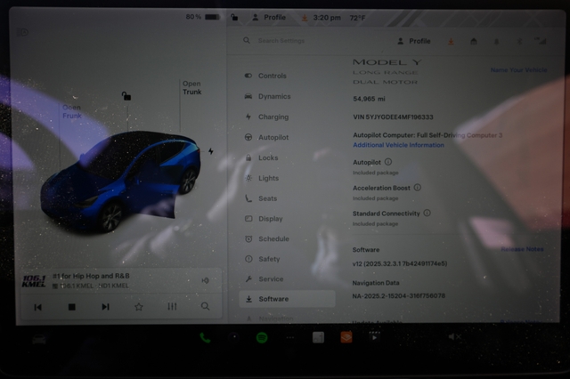
Task: Tap the search magnifier icon in Search Settings
Action: (247, 40)
